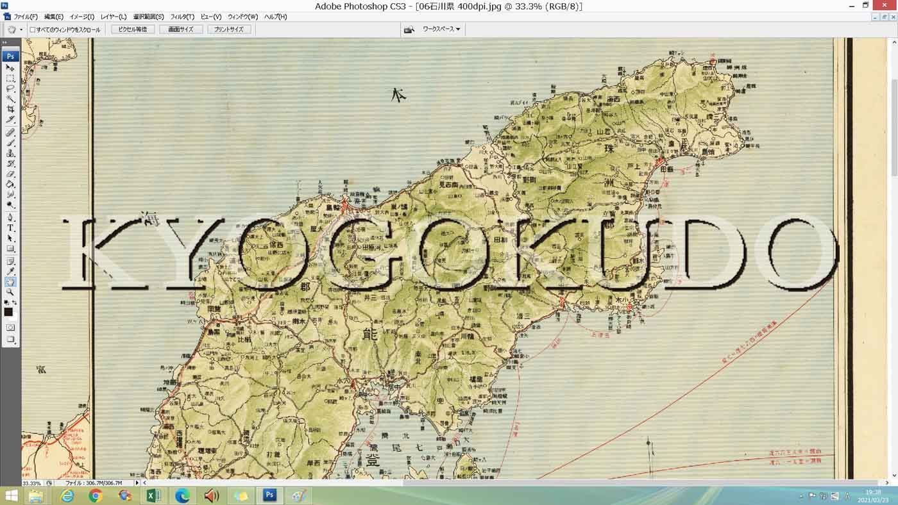898x505 pixels.
Task: Select the Eraser tool
Action: 10,174
